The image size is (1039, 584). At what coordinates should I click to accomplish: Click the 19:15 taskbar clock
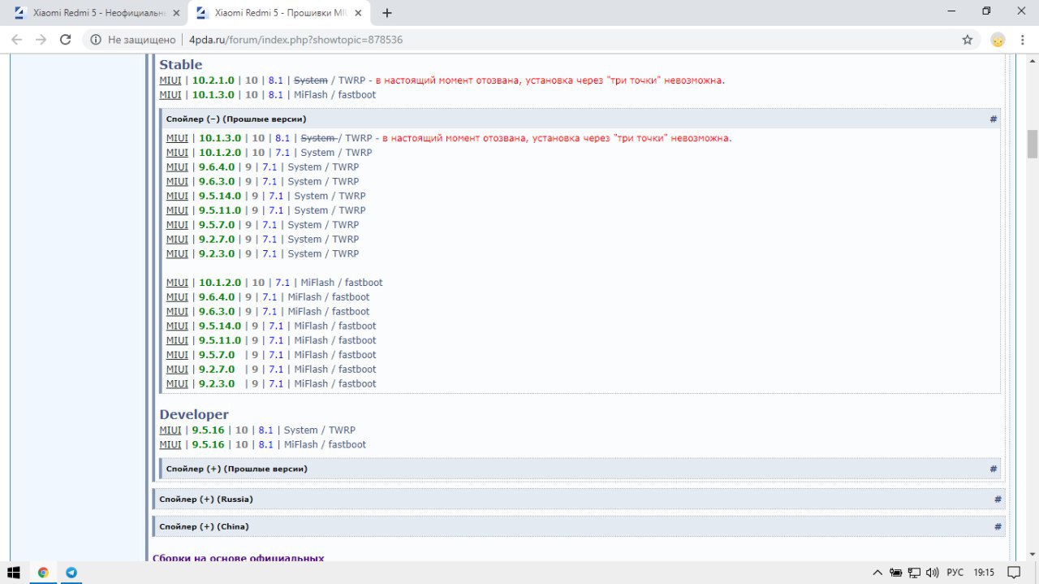point(984,572)
